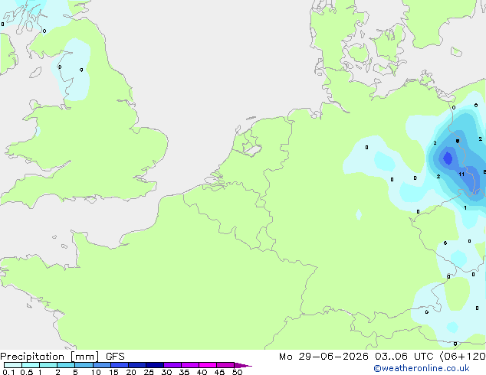This screenshot has height=375, width=486.
Task: Click the "Mo" weekday label
Action: pos(285,357)
